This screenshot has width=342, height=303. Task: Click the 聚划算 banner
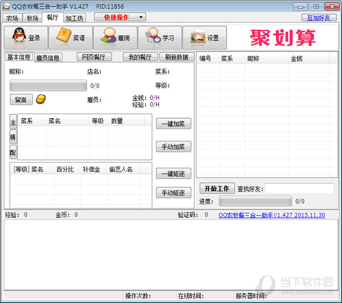coord(283,38)
